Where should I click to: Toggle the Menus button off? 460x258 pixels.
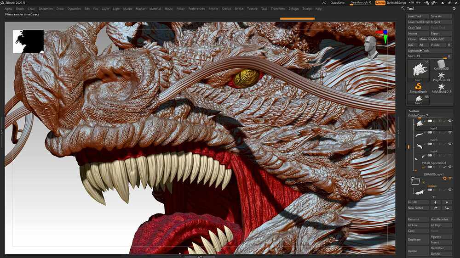coord(380,3)
